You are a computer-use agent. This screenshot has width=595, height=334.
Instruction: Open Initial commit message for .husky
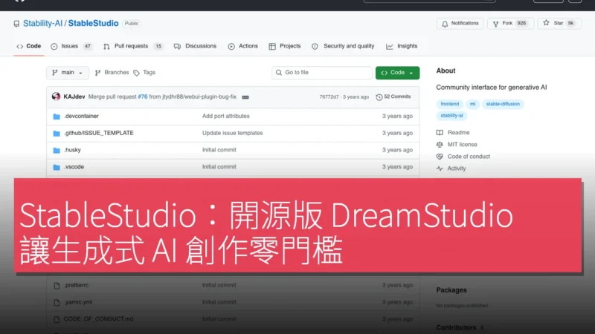(219, 150)
